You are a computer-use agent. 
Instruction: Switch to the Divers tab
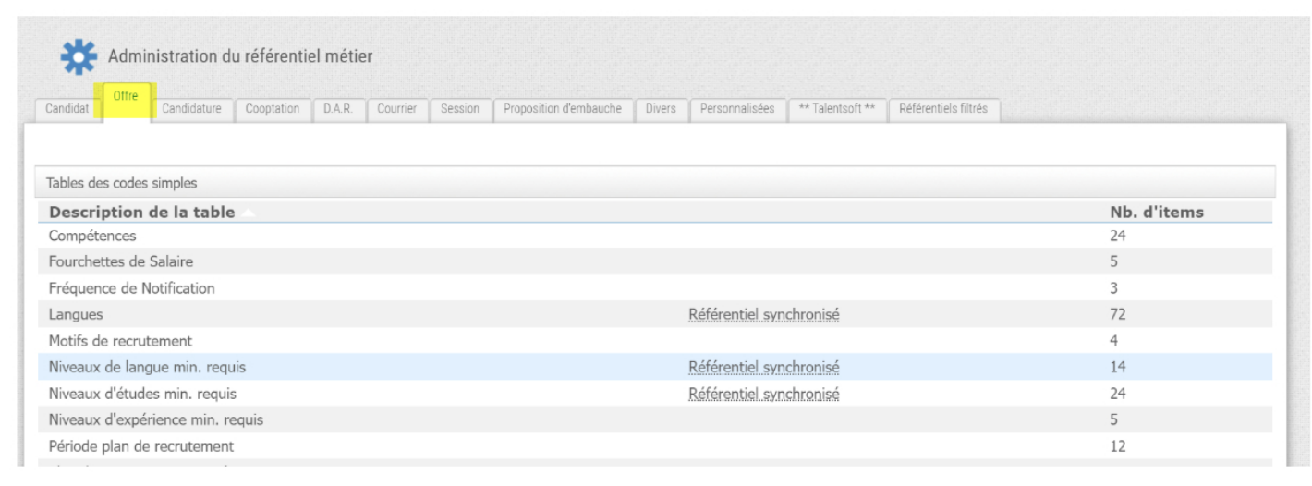click(661, 109)
